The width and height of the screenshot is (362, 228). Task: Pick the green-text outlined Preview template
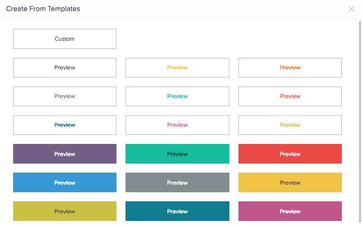coord(177,96)
